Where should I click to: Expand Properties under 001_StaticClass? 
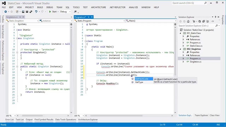click(x=183, y=36)
